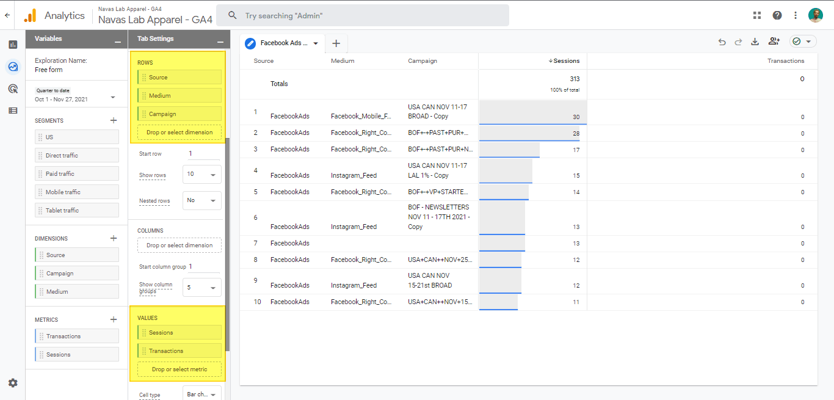Edit the Start row input field
This screenshot has width=834, height=400.
pyautogui.click(x=203, y=154)
